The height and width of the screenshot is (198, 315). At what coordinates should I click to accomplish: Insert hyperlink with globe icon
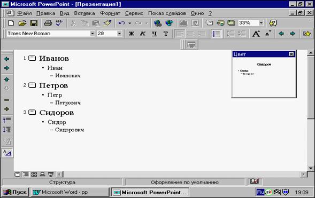[x=158, y=23]
